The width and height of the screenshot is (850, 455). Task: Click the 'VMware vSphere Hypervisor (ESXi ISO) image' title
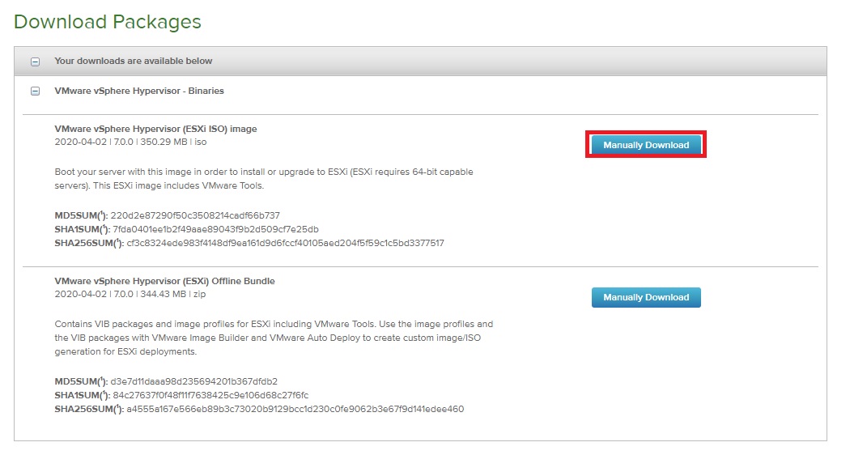pyautogui.click(x=155, y=129)
